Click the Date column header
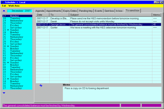Image resolution: width=164 pixels, height=109 pixels. (x=42, y=15)
